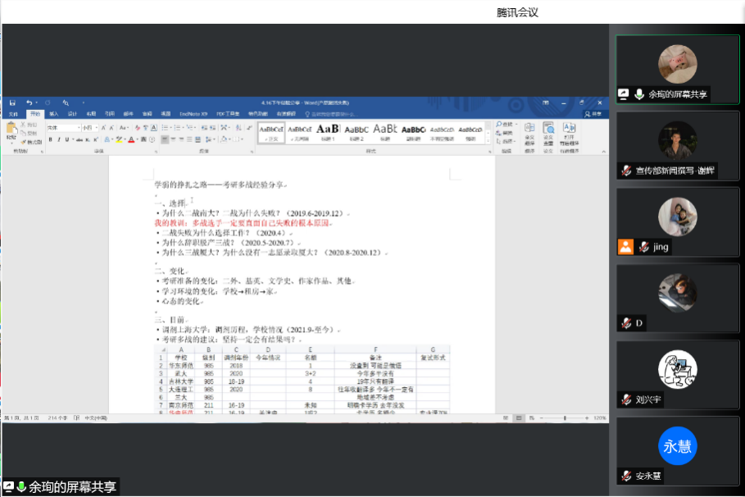Click the 共享 (Share) button in Word
The height and width of the screenshot is (497, 745).
[x=594, y=113]
